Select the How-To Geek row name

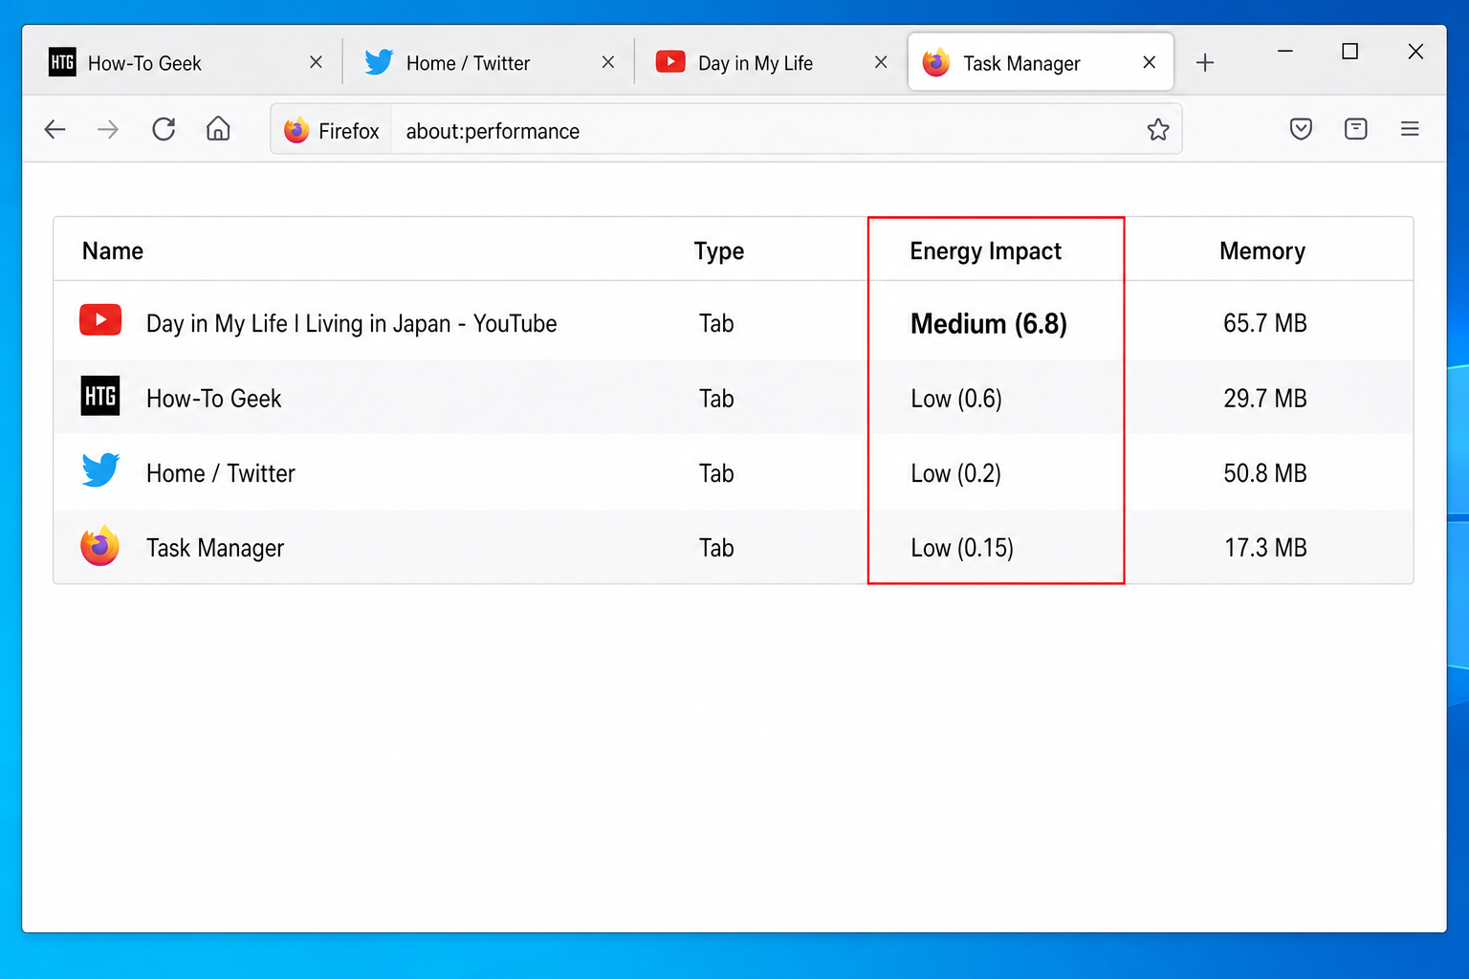tap(213, 398)
